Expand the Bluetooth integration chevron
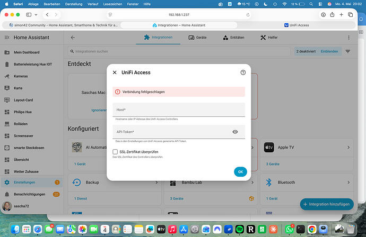The height and width of the screenshot is (237, 366). pos(348,183)
